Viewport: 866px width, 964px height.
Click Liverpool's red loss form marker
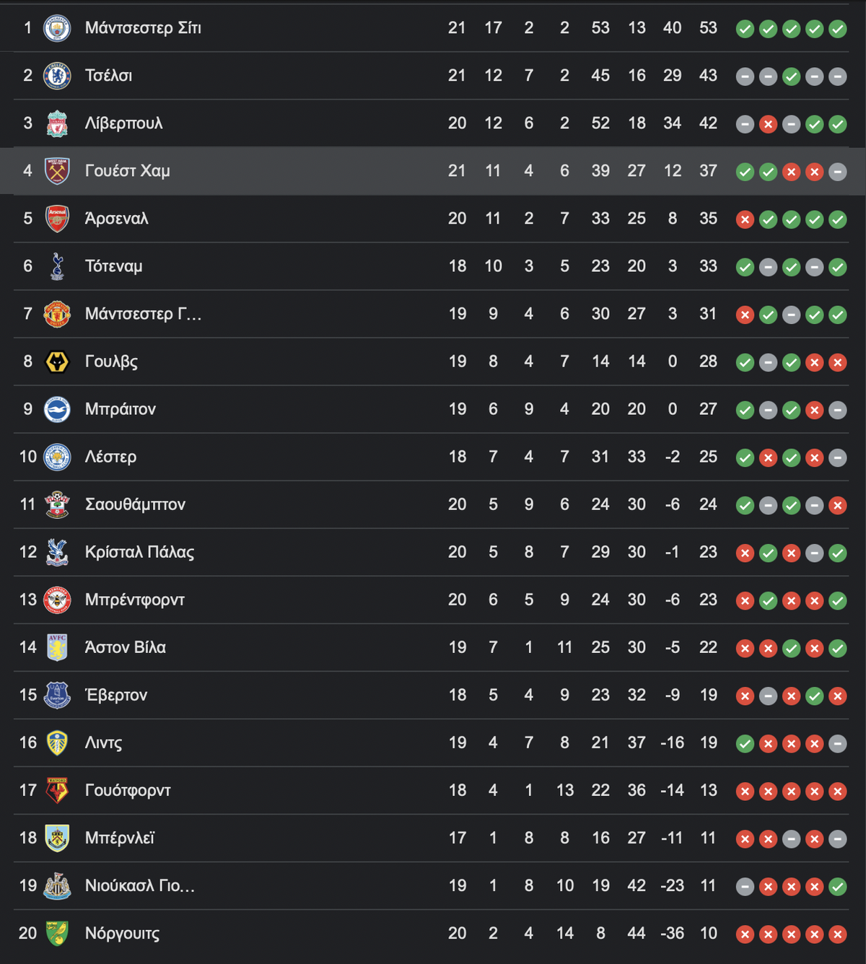[768, 124]
